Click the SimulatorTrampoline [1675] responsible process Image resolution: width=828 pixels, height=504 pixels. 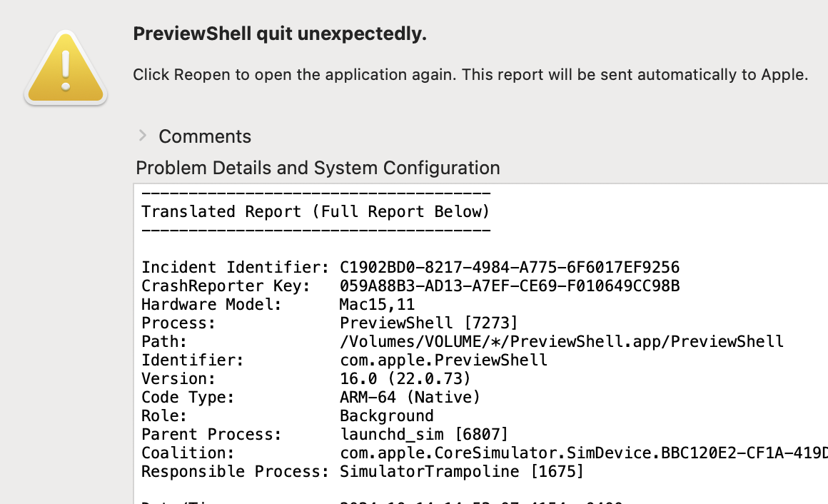462,471
